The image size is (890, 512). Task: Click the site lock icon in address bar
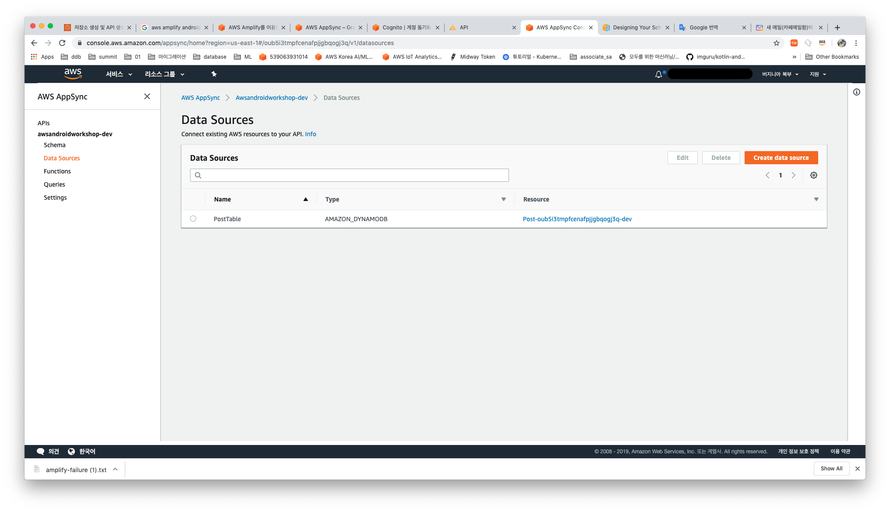[x=79, y=43]
